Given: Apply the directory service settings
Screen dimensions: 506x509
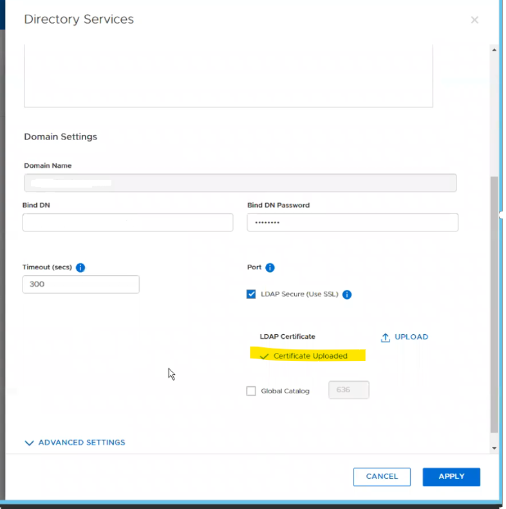Looking at the screenshot, I should [x=451, y=476].
